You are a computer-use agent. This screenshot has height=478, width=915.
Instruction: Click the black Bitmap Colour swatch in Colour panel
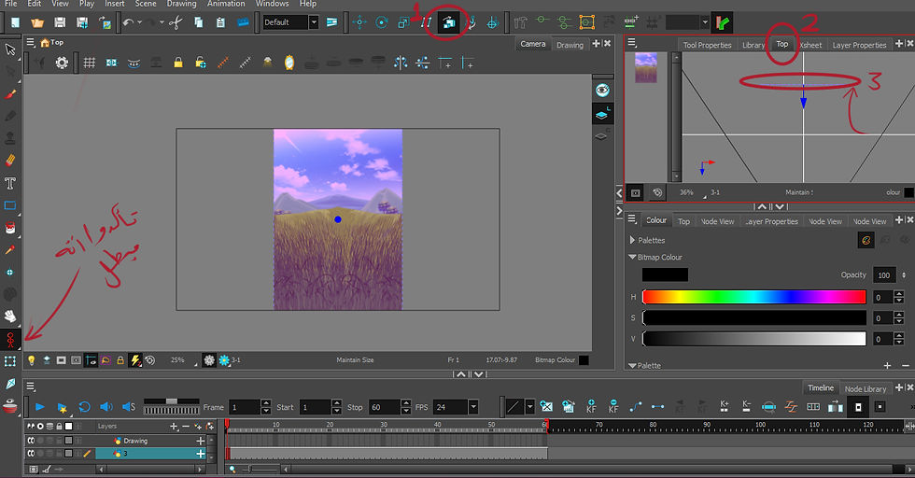665,274
